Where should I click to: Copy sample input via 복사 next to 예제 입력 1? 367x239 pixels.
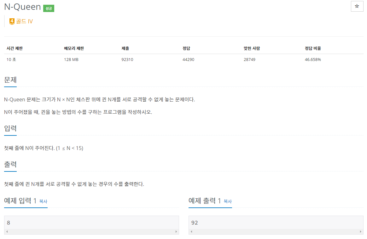(43, 201)
